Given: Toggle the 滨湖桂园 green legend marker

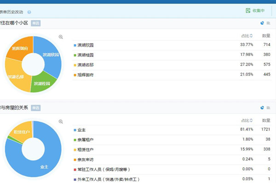Looking at the screenshot, I should click(x=75, y=55).
